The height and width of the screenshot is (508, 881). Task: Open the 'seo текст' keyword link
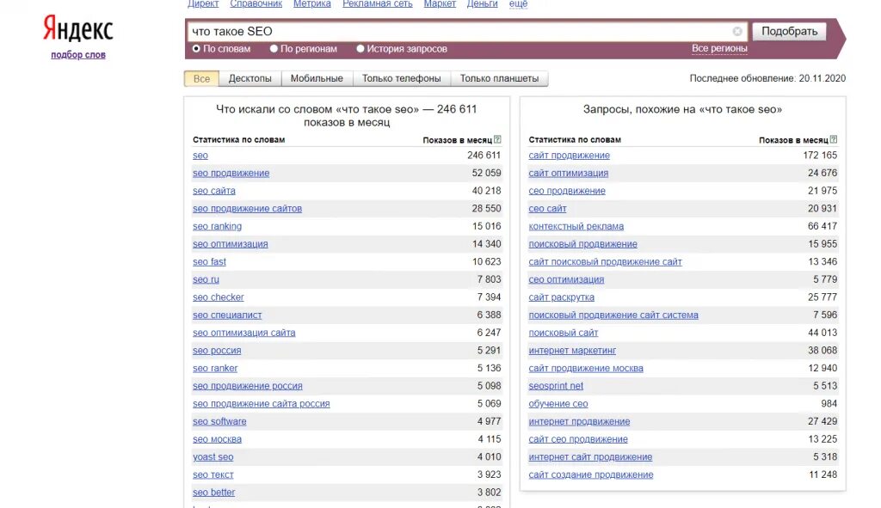213,474
